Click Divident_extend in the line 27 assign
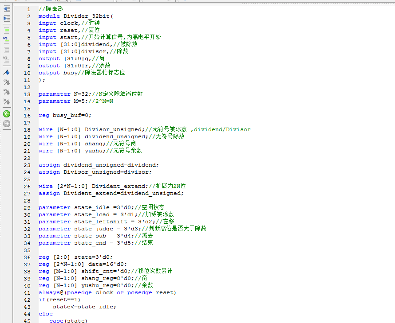This screenshot has height=323, width=395. pos(89,193)
